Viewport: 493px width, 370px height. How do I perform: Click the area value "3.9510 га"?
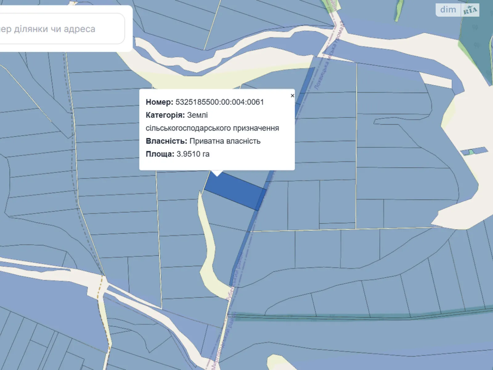click(193, 154)
